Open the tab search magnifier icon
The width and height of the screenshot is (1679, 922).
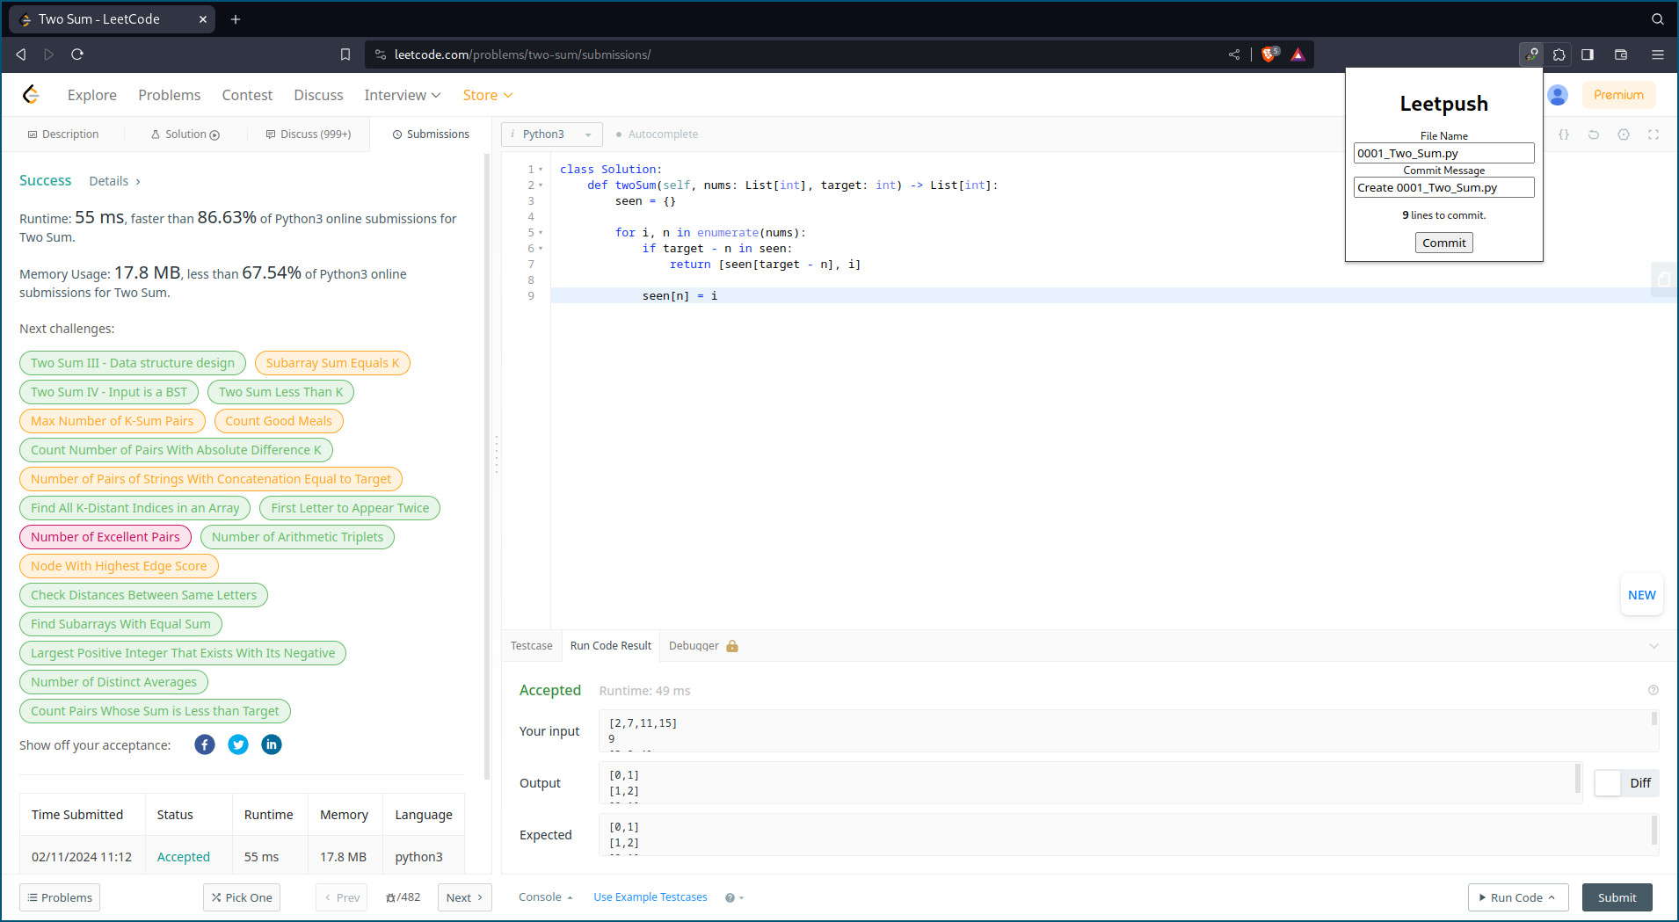[x=1657, y=19]
